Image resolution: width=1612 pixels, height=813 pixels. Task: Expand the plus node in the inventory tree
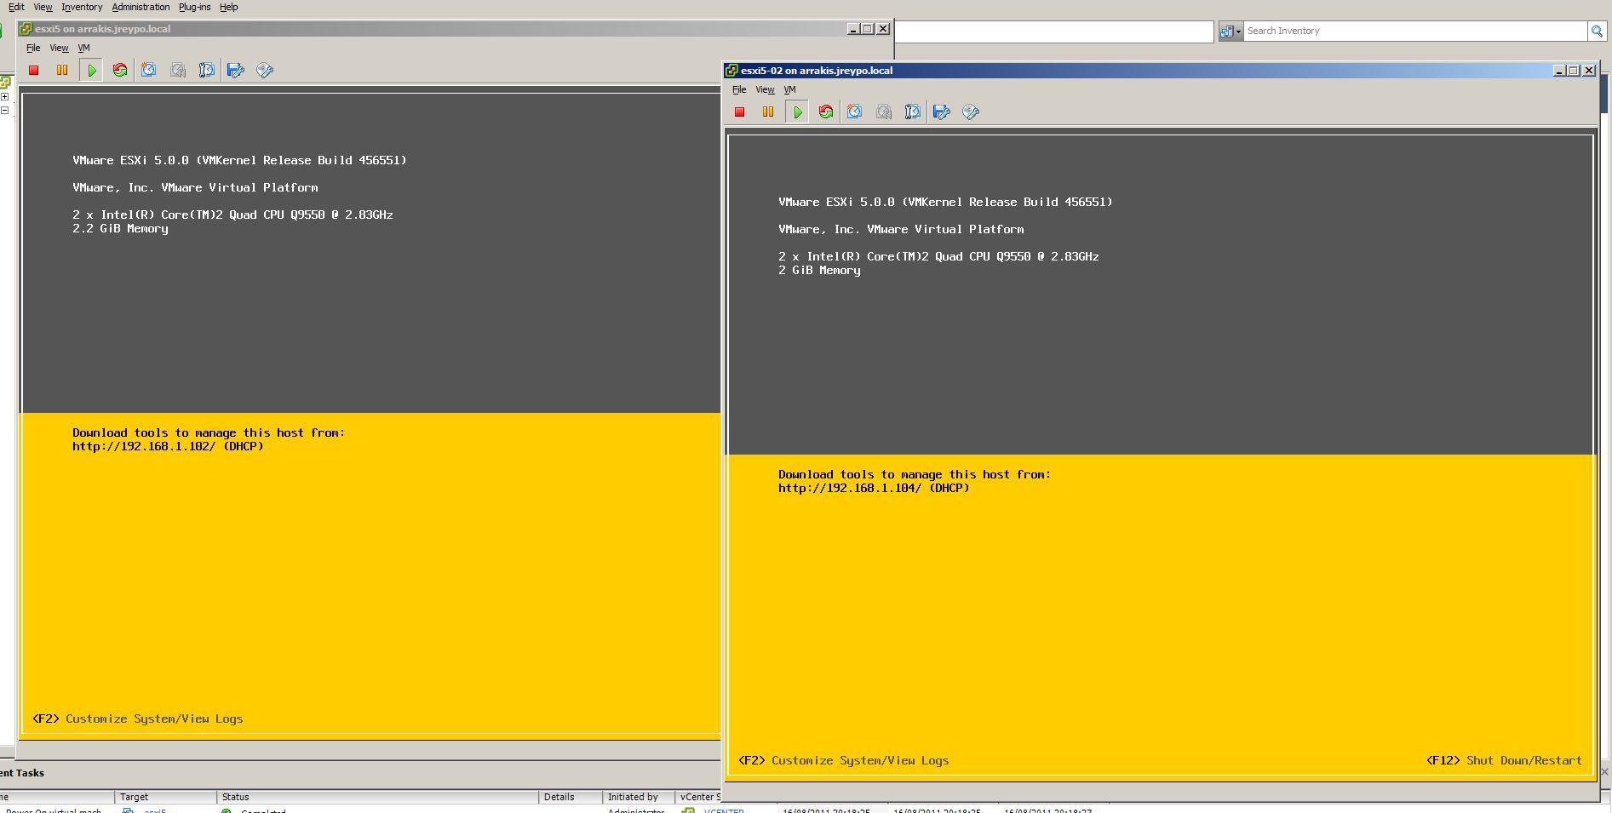point(4,97)
